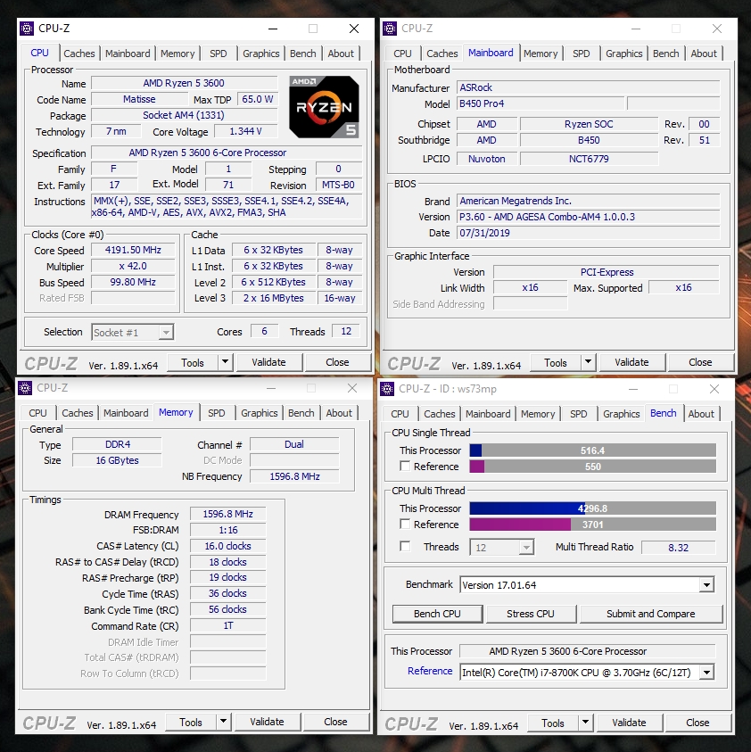Click the BIOS Version P3.60 field
751x752 pixels.
589,217
